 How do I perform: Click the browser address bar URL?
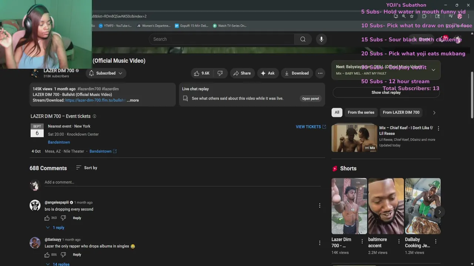click(x=119, y=16)
